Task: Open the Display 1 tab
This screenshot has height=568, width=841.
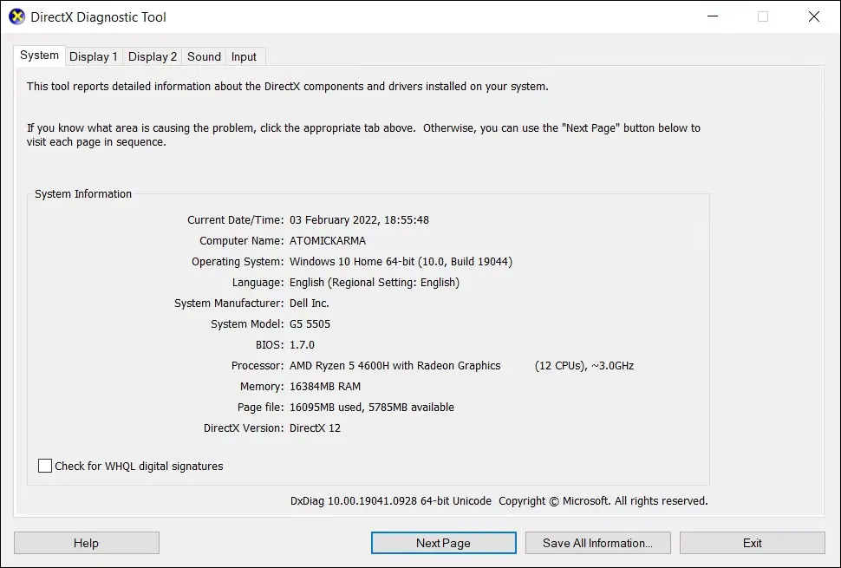Action: (x=94, y=57)
